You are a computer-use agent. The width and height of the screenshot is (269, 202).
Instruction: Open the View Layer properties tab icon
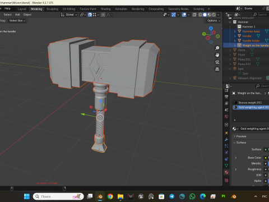pos(226,103)
